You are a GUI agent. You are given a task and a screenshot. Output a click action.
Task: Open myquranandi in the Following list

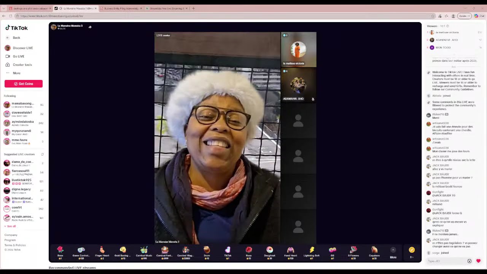pos(24,132)
